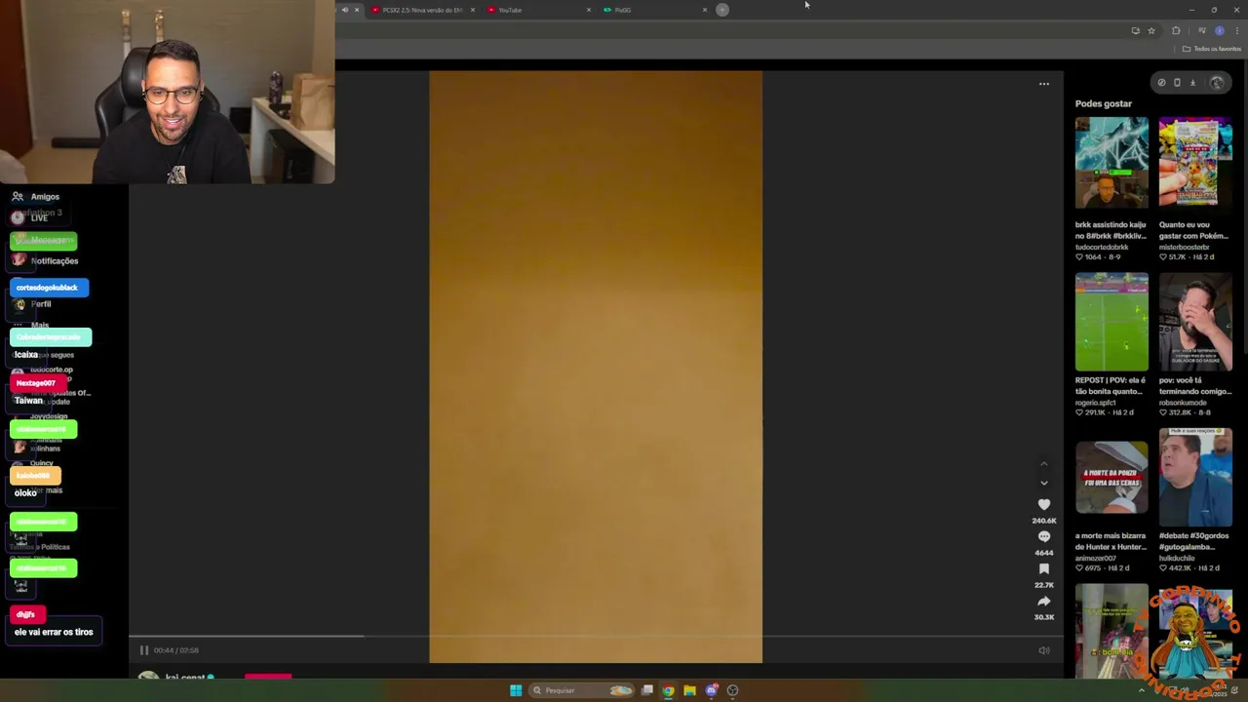Click the install app icon in address bar
1248x702 pixels.
tap(1135, 31)
